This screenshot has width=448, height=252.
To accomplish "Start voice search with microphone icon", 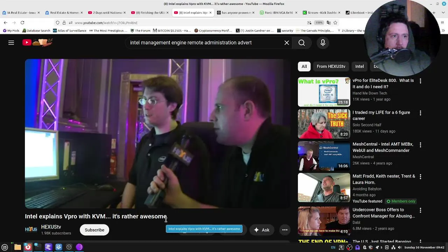I will (323, 43).
